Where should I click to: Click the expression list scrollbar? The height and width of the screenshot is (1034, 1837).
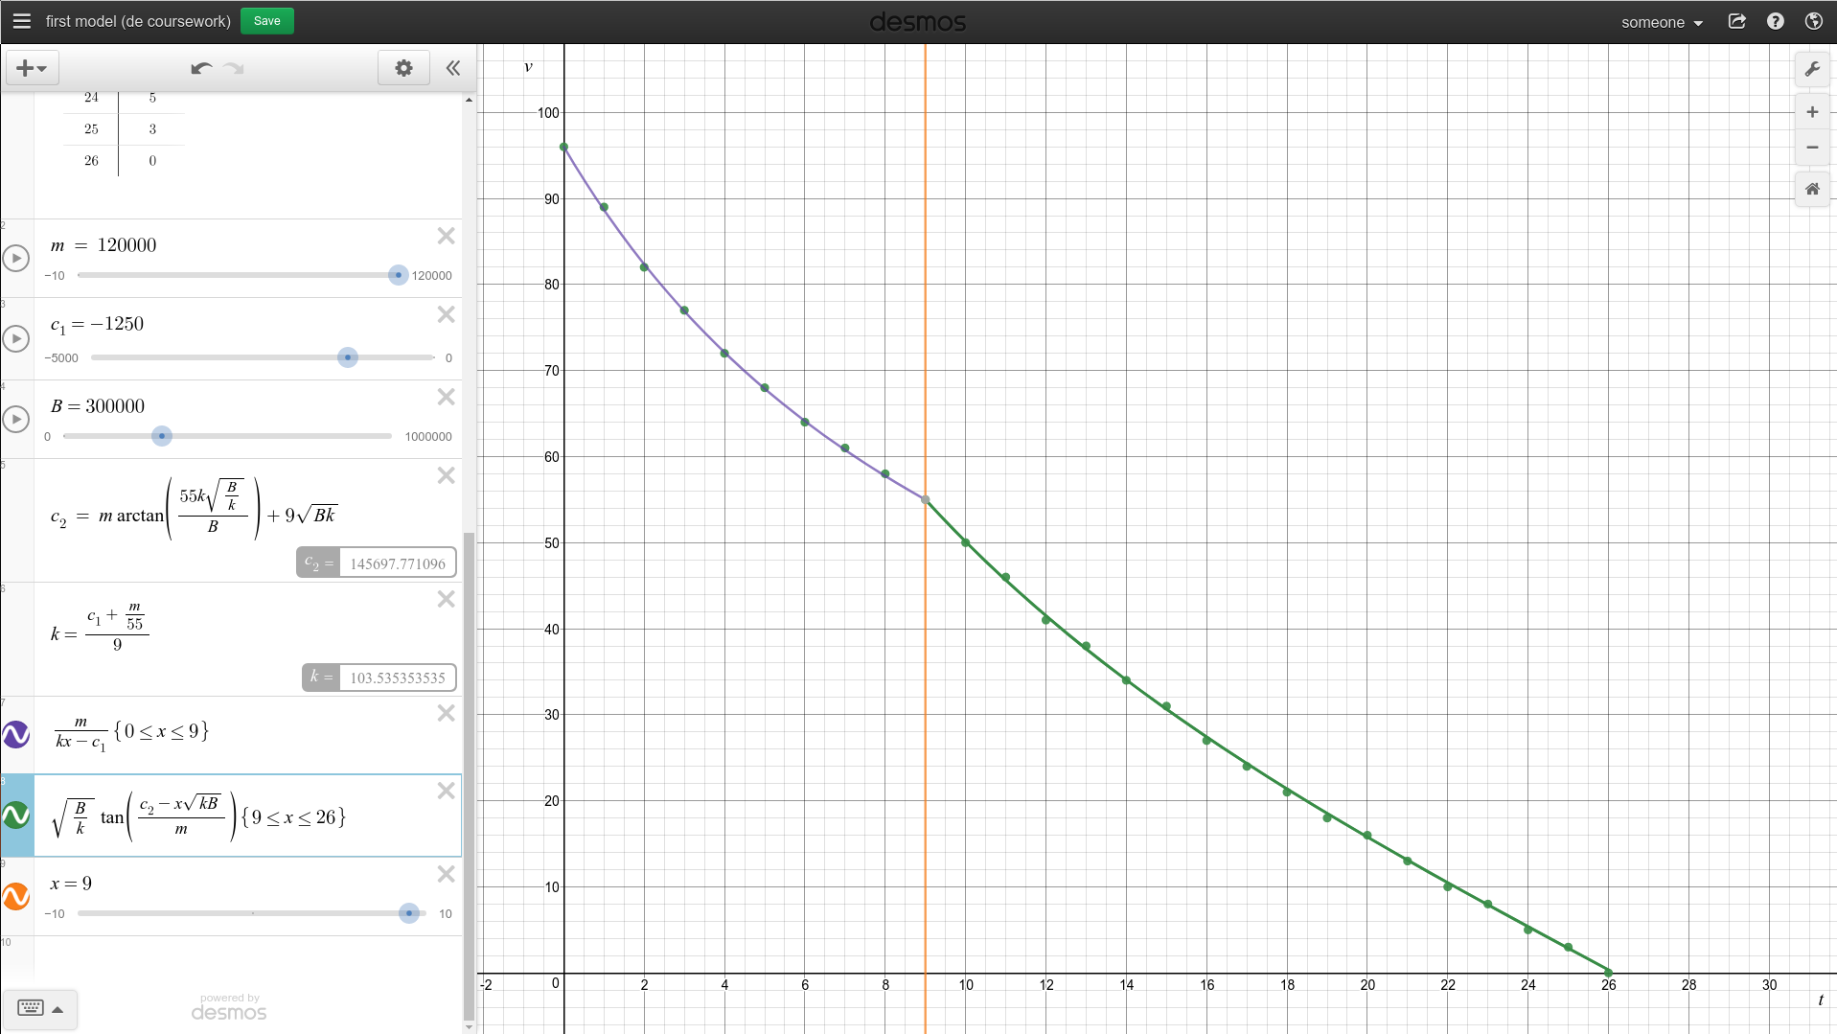[x=469, y=776]
